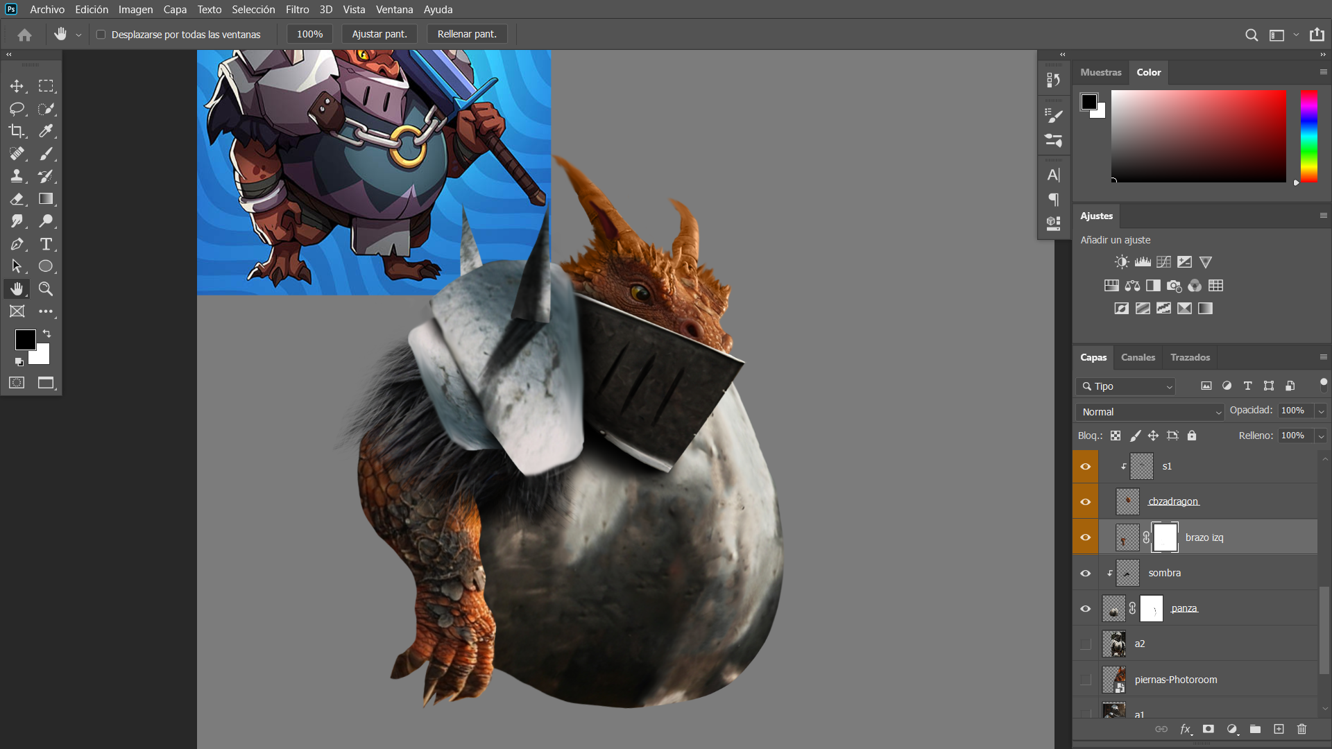Screen dimensions: 1332x749
Task: Open the Ajustes panel options menu
Action: [1323, 216]
